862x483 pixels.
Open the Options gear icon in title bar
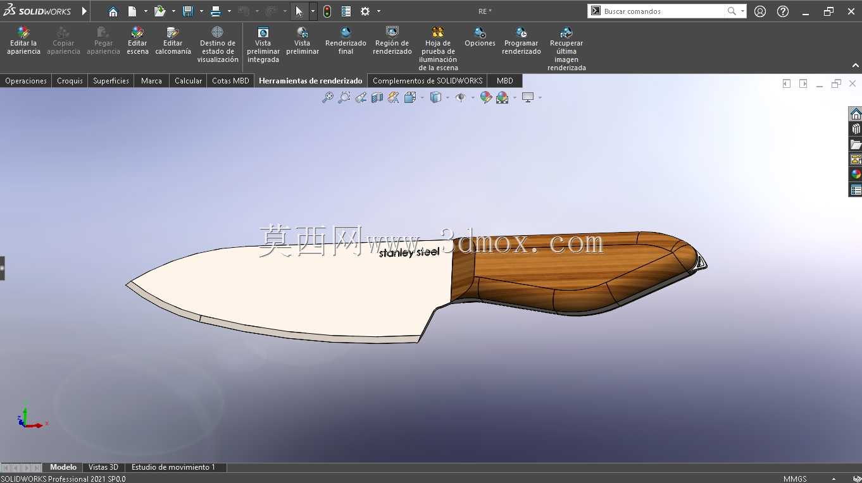[x=365, y=11]
